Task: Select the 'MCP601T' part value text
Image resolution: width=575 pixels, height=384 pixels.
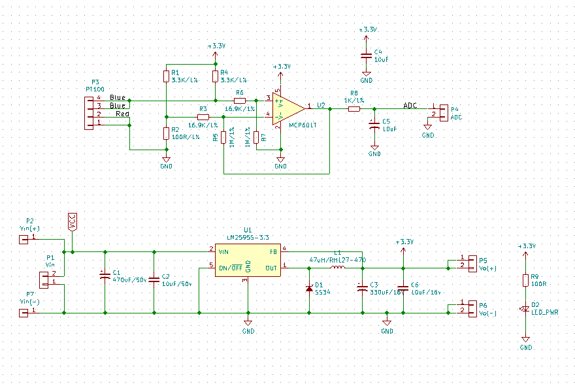Action: tap(303, 125)
